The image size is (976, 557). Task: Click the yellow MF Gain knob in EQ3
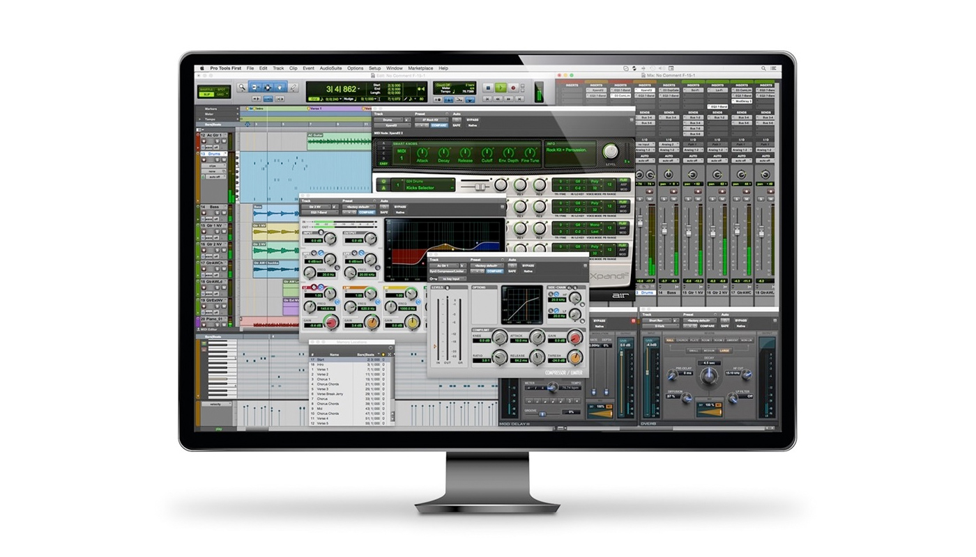point(413,323)
